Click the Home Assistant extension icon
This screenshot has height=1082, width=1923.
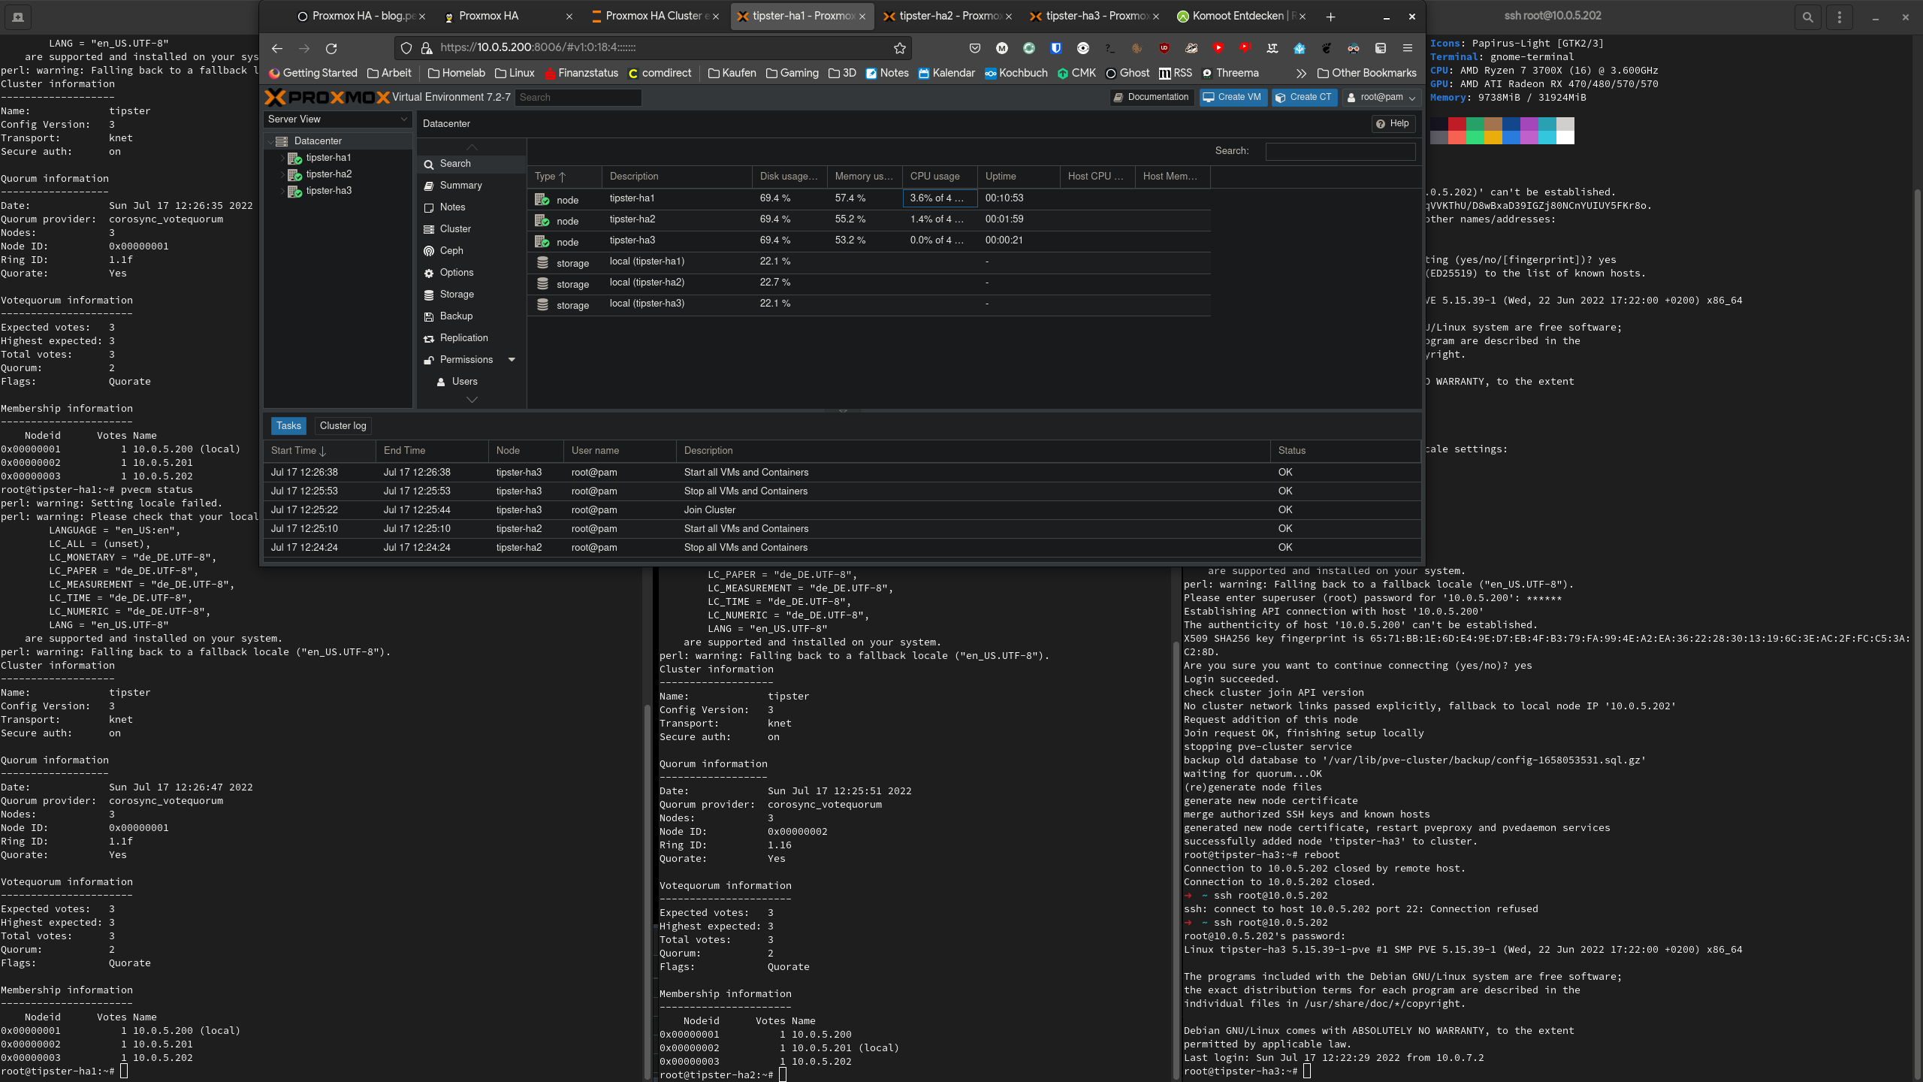click(x=1300, y=48)
